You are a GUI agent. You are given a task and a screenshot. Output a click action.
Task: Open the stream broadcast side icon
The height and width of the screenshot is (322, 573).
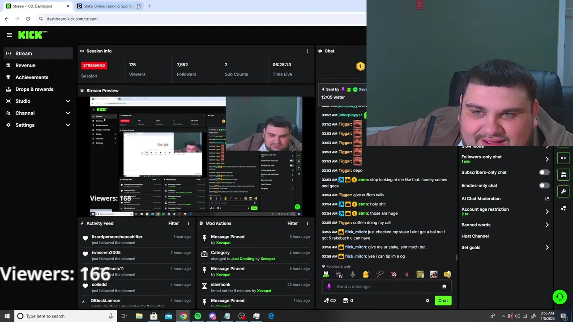pyautogui.click(x=563, y=158)
